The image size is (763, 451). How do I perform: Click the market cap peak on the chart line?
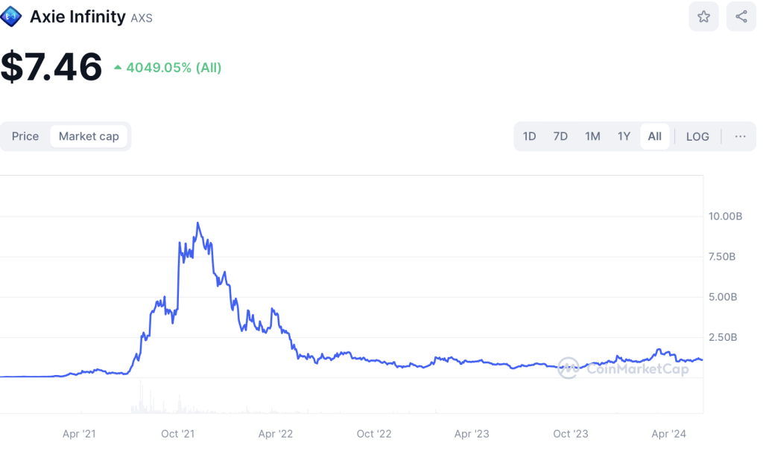pos(197,223)
